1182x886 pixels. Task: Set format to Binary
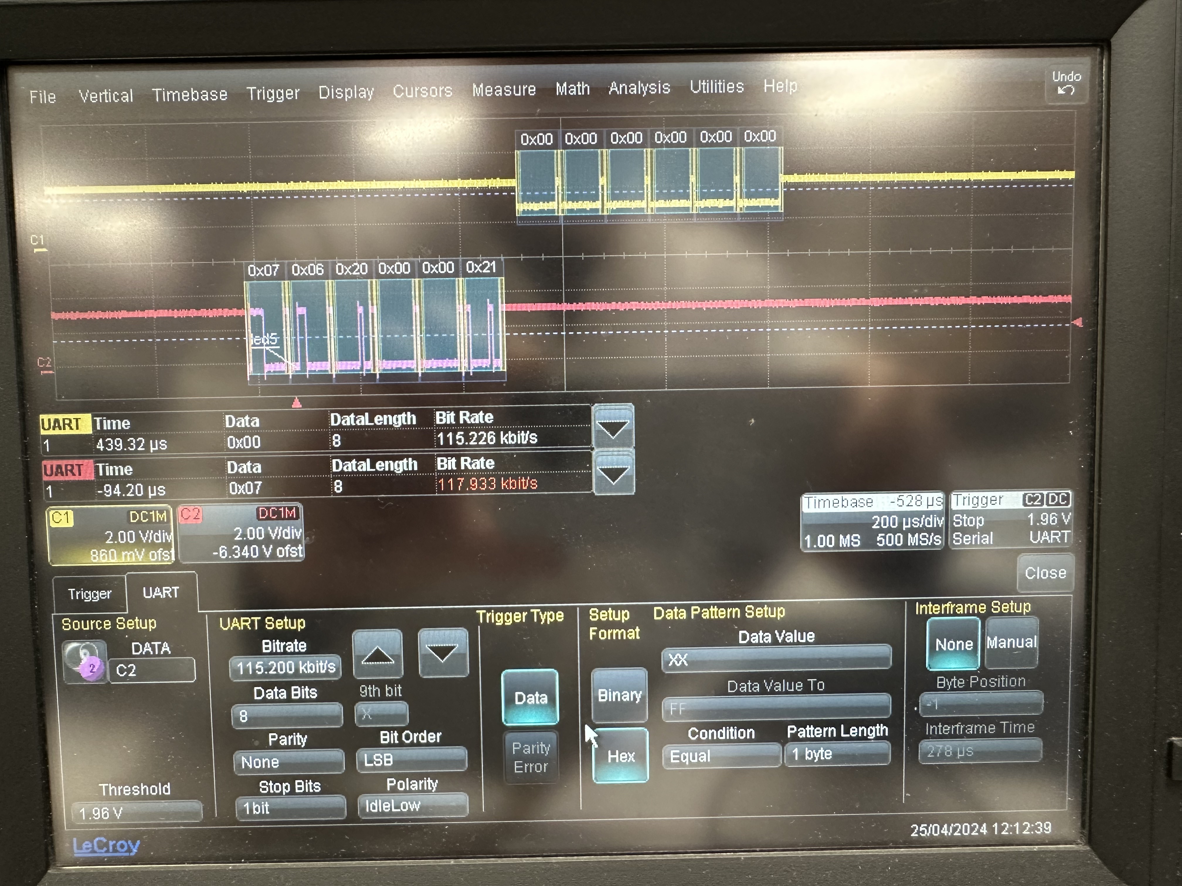(x=619, y=695)
